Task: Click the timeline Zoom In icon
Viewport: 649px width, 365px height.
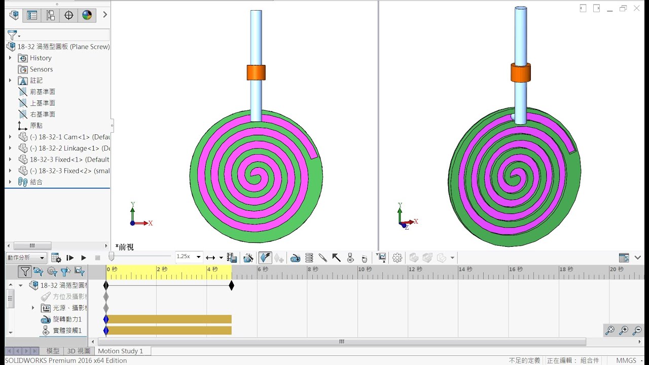Action: (624, 331)
